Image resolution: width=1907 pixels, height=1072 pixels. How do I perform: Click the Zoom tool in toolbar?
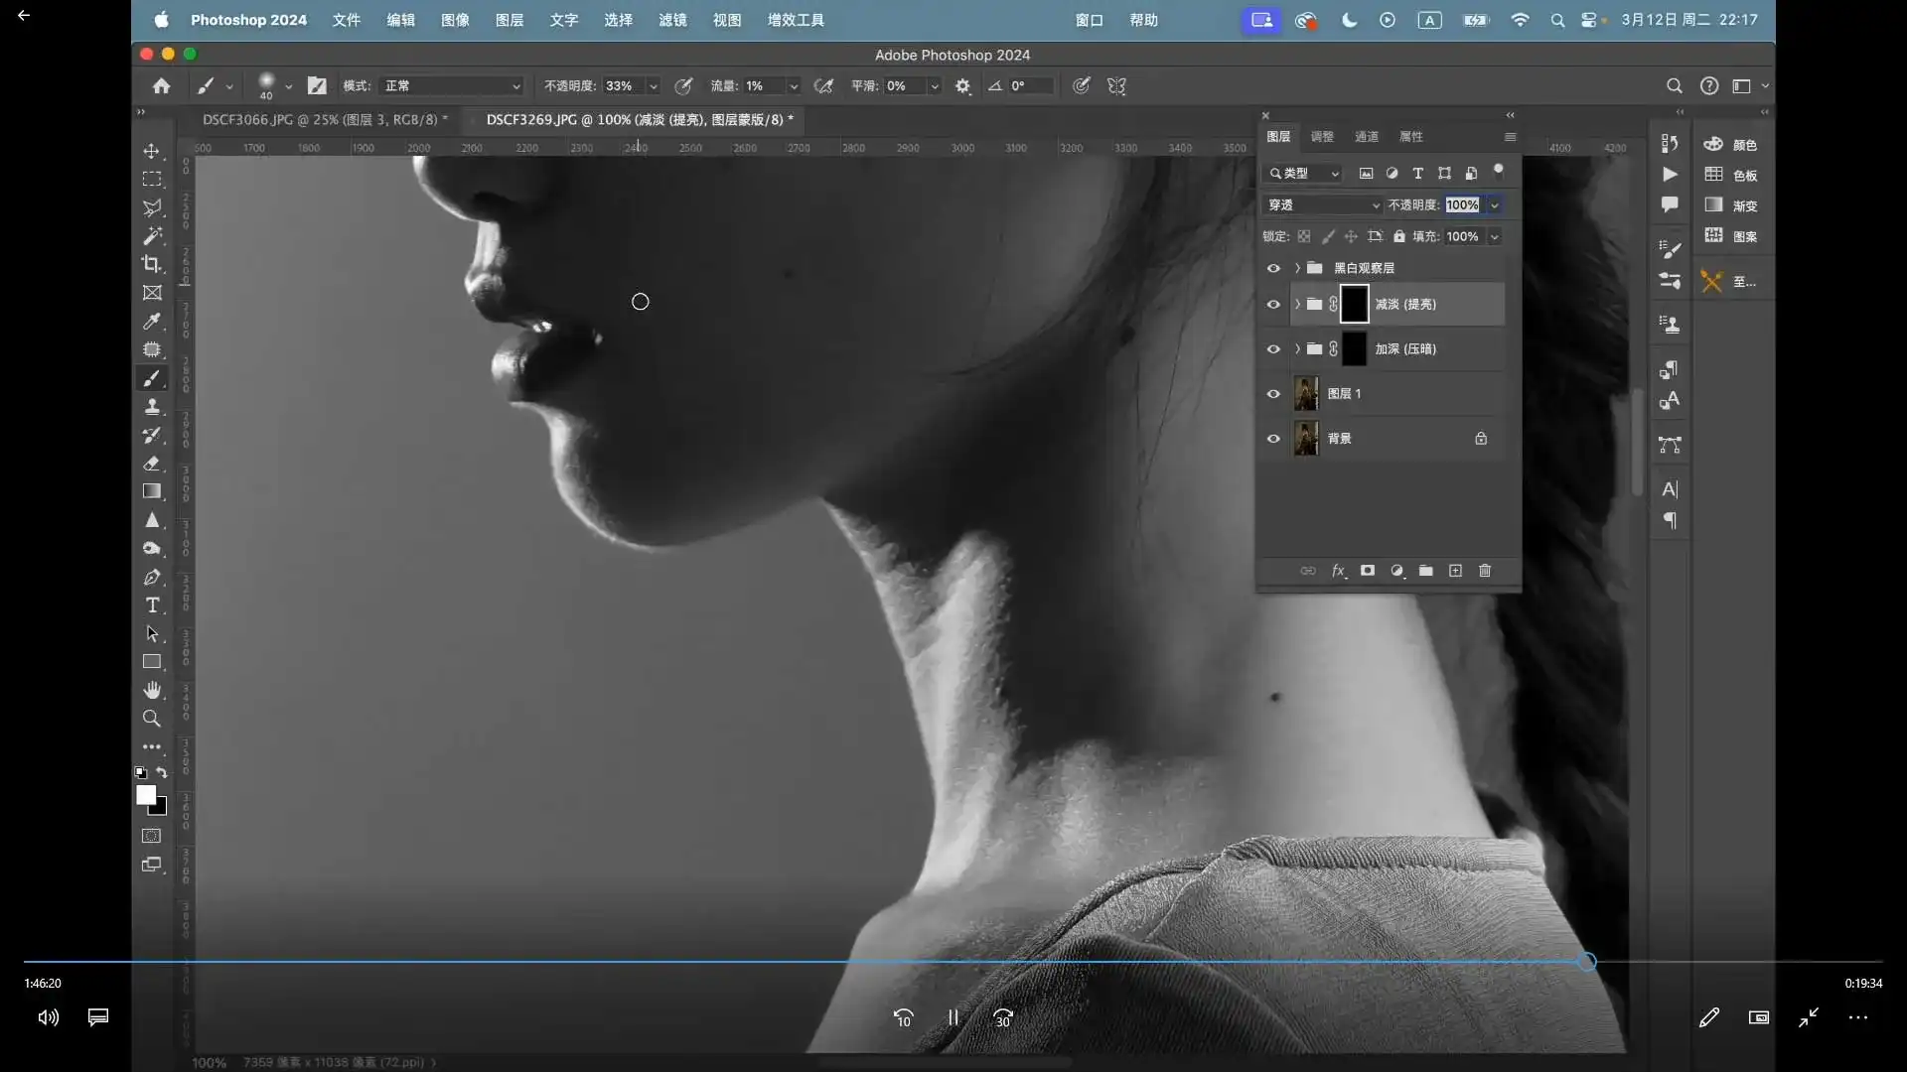click(x=152, y=719)
